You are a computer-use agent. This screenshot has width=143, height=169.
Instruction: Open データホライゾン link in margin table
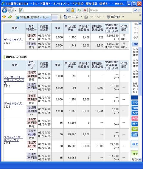[x=14, y=103]
